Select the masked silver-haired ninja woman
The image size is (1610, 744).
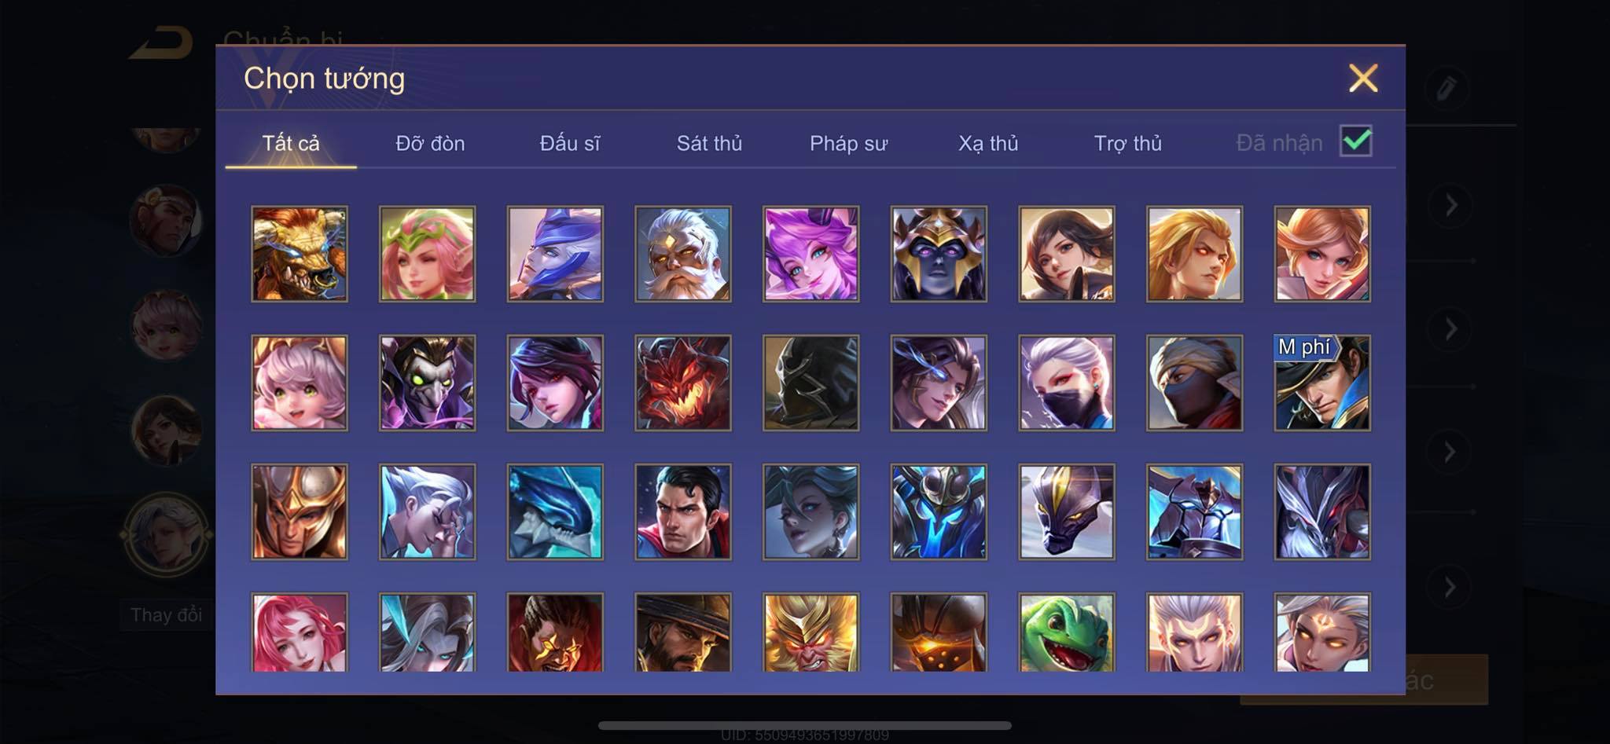[1067, 383]
